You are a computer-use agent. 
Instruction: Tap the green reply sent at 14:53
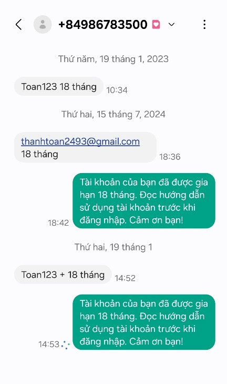point(144,322)
